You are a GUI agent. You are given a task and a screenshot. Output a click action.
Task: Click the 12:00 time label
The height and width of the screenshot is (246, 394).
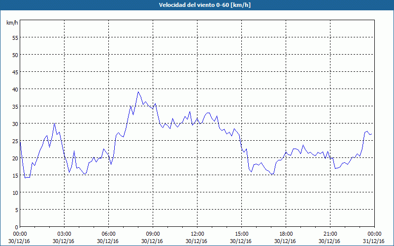(x=197, y=234)
